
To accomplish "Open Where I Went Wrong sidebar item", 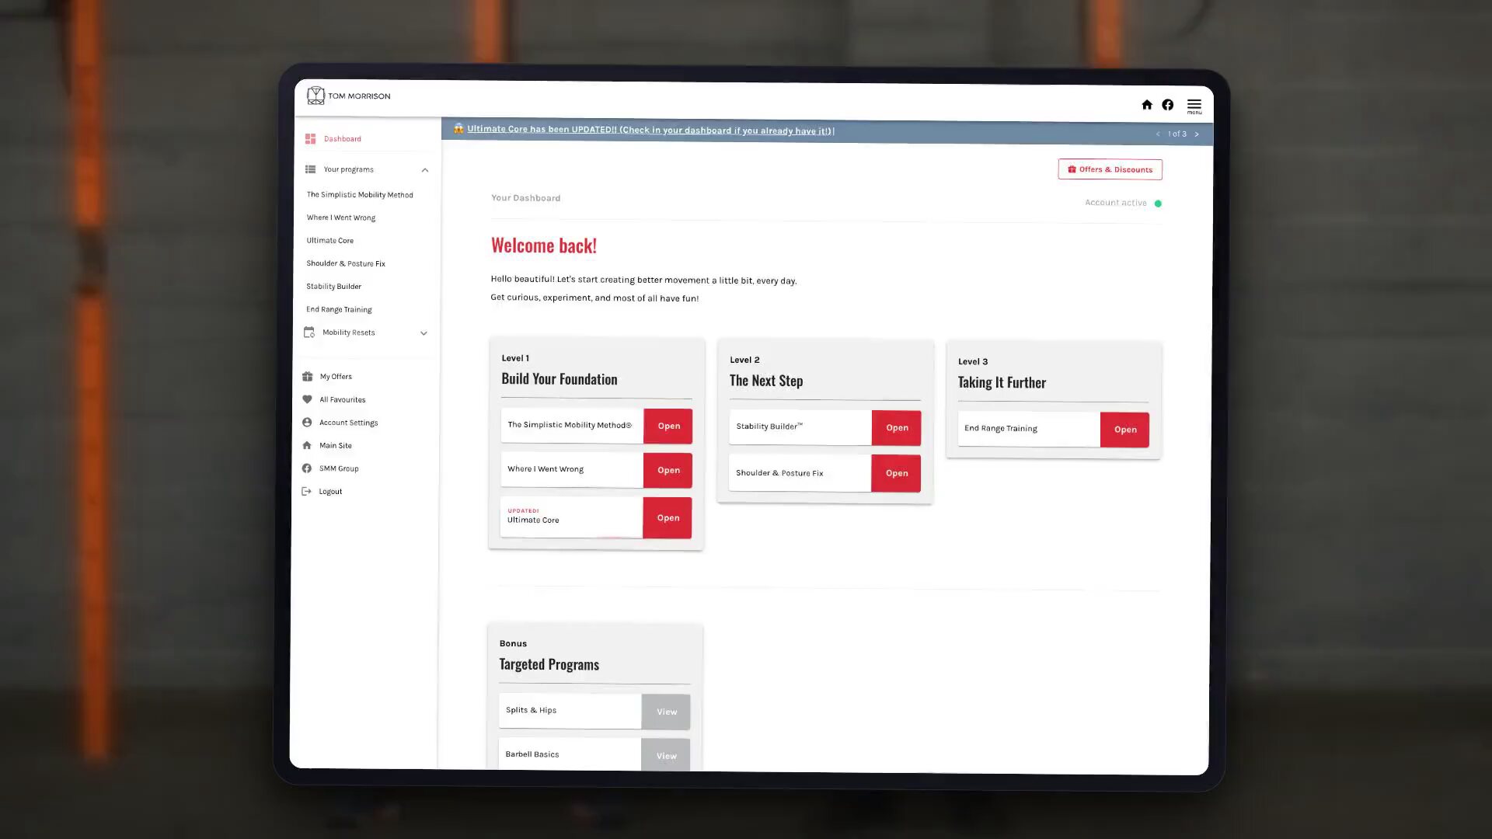I will [x=340, y=218].
